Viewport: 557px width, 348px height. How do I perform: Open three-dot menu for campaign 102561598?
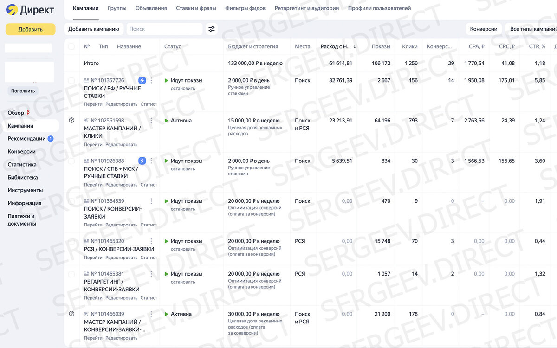tap(151, 121)
